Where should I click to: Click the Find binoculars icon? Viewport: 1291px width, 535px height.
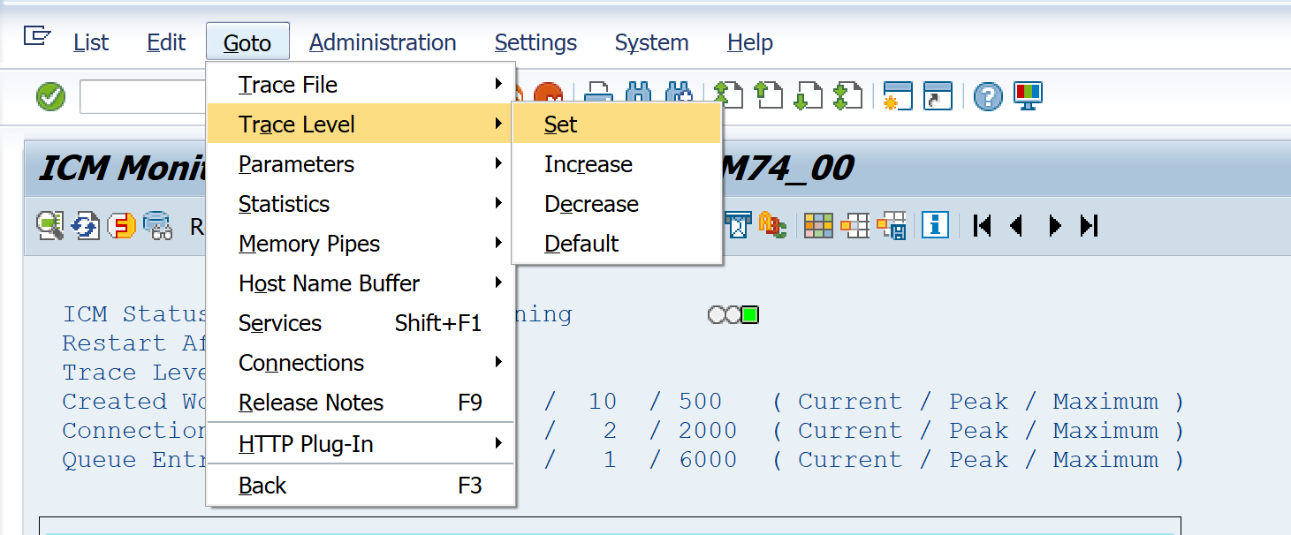tap(638, 96)
